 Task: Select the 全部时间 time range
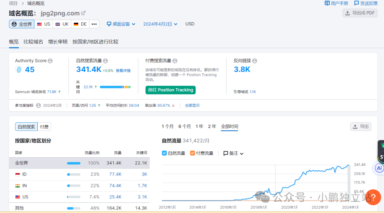pos(229,126)
